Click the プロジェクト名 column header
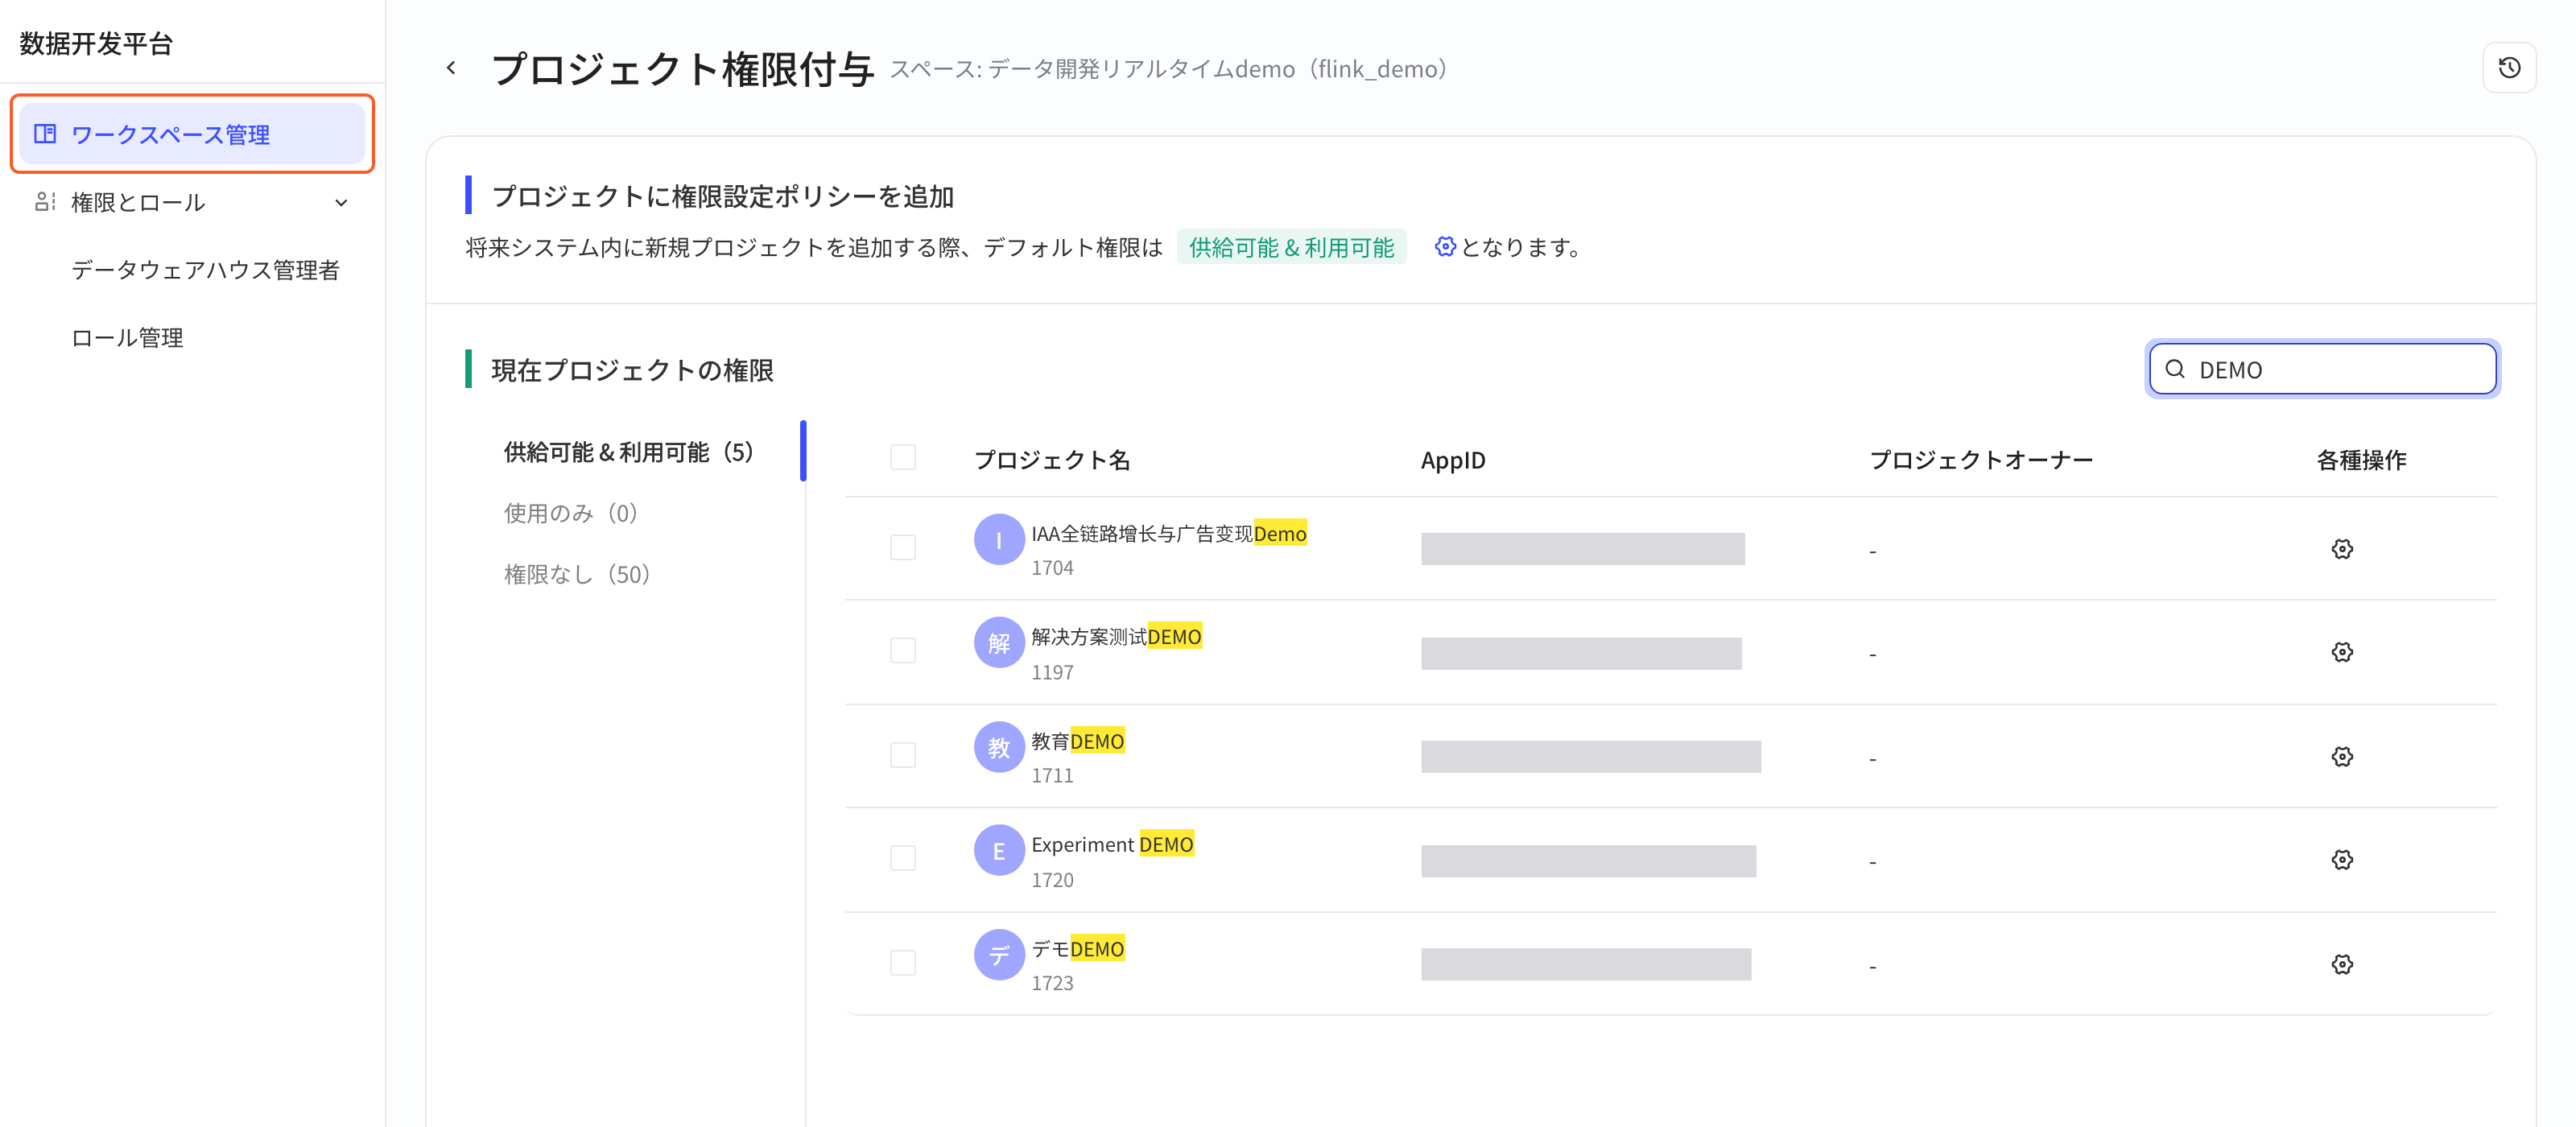 (x=1052, y=460)
